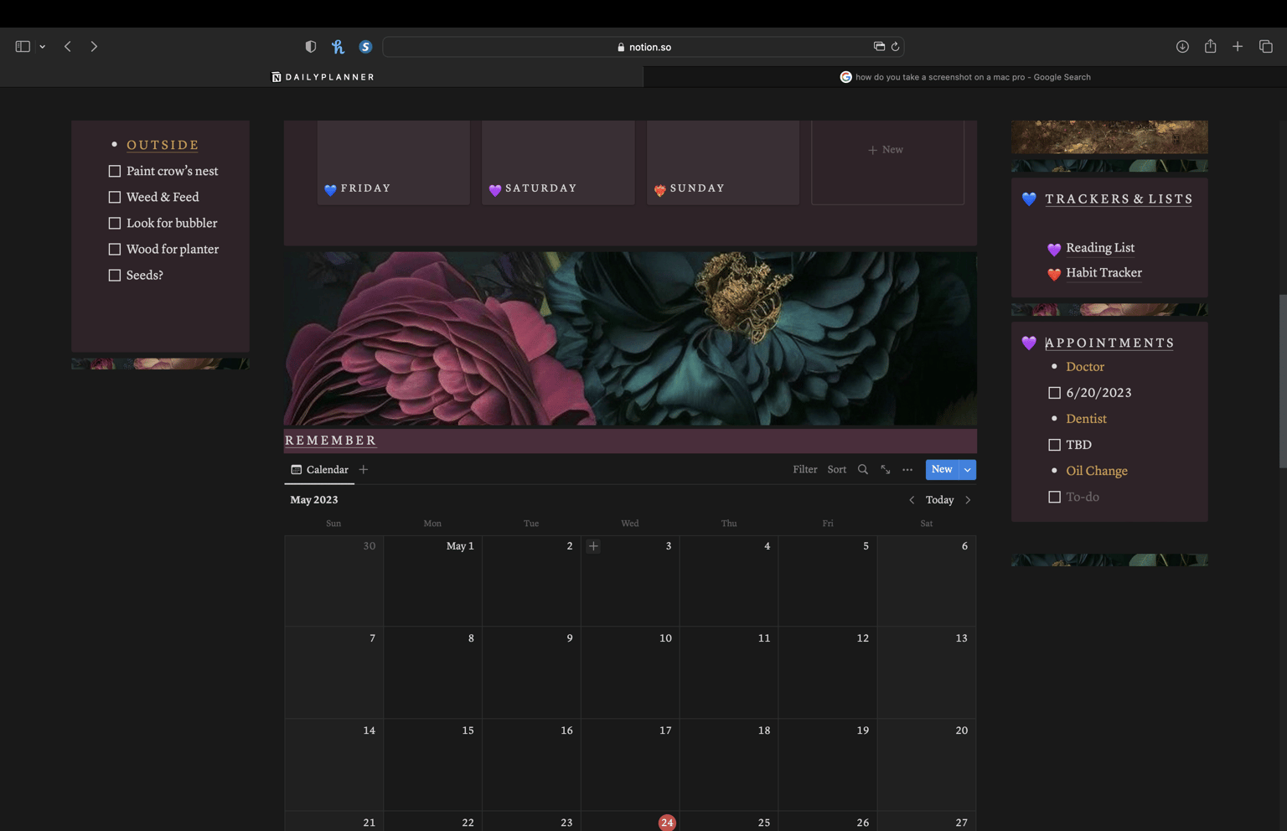Go to the next month

tap(968, 500)
